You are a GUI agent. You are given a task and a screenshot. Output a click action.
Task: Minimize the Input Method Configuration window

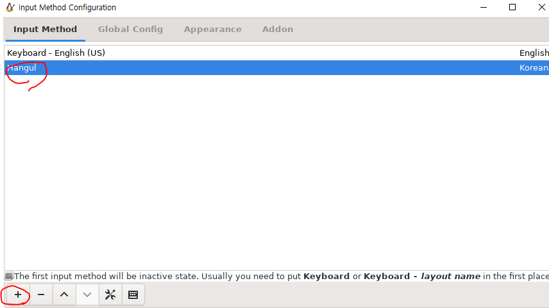(x=484, y=7)
